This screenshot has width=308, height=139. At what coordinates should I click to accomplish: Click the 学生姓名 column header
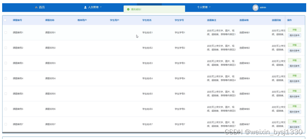tap(147, 20)
